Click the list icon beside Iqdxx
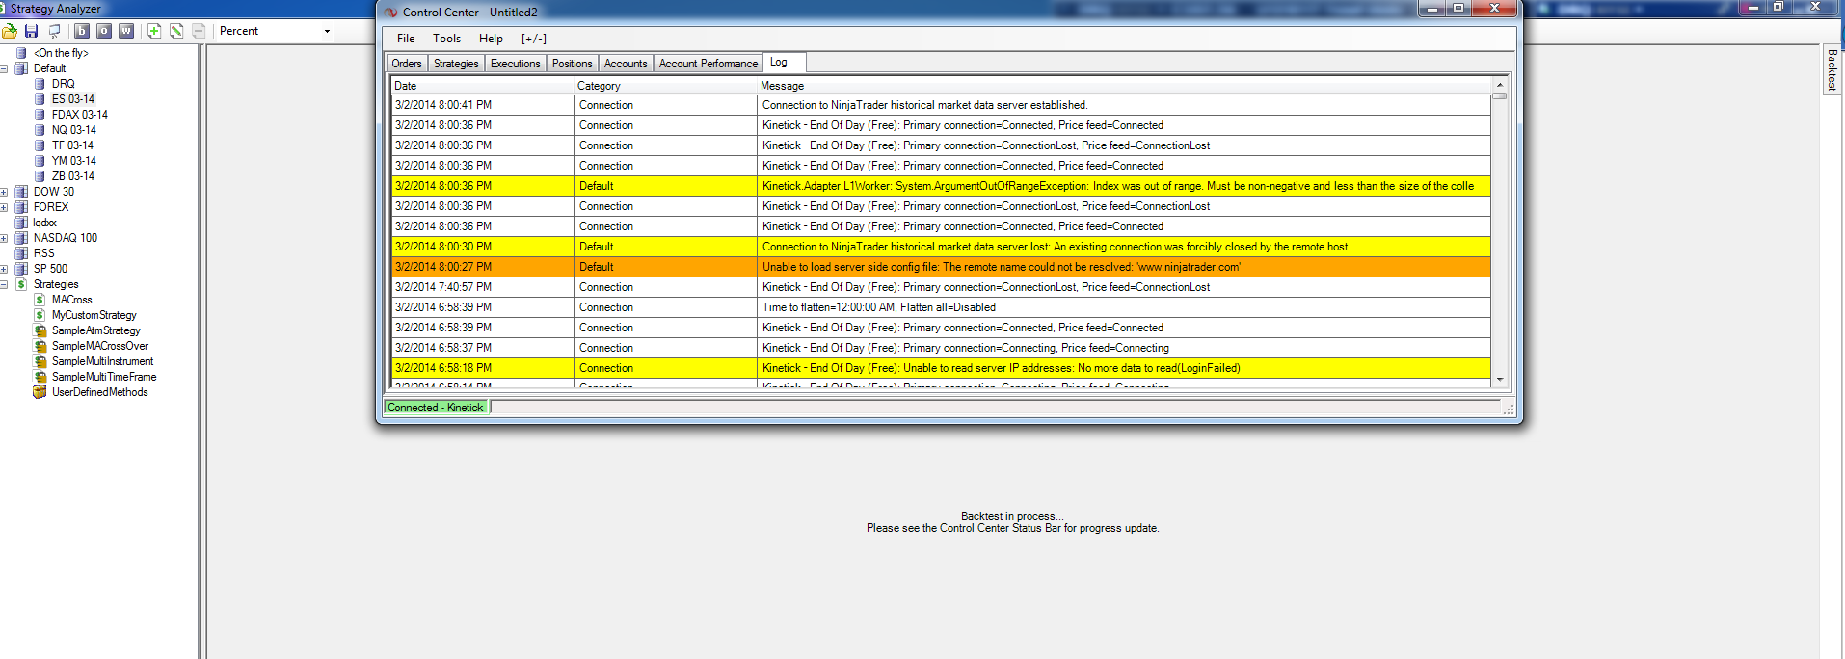The width and height of the screenshot is (1845, 659). [x=21, y=223]
